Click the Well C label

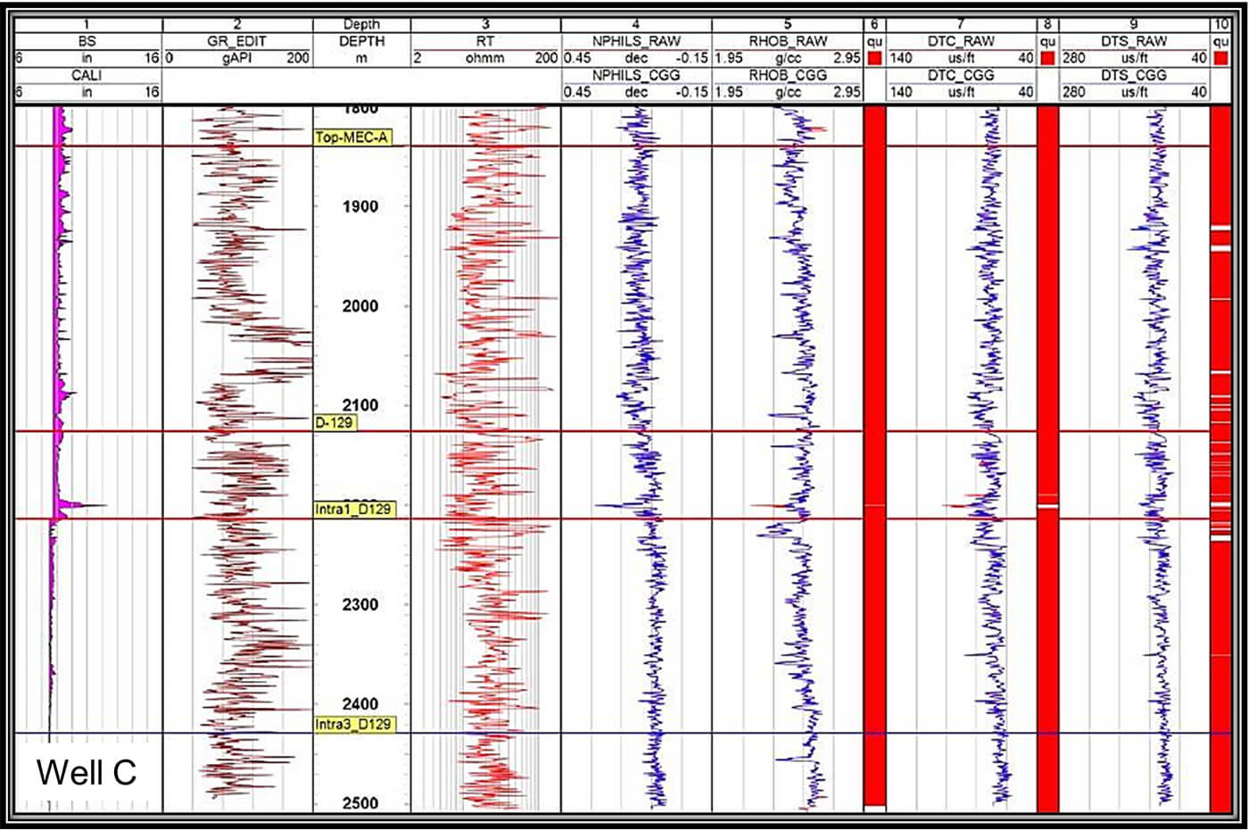[x=87, y=772]
